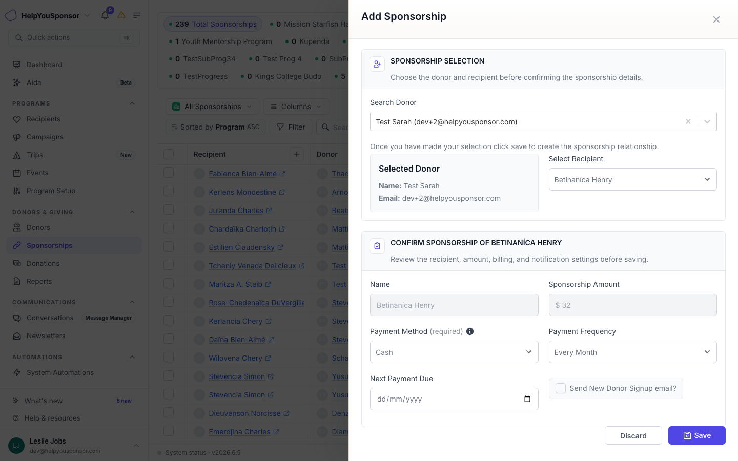
Task: Check the row for Chardaïka Charlotin
Action: [169, 228]
